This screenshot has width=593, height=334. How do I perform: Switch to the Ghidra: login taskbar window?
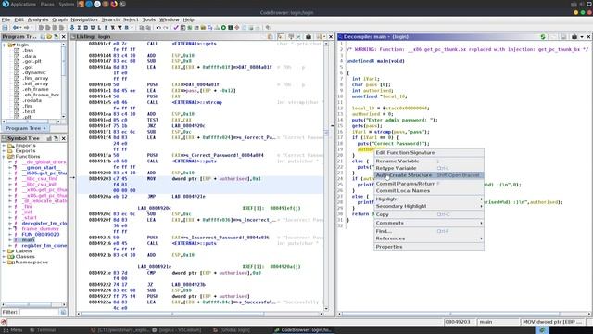(232, 330)
